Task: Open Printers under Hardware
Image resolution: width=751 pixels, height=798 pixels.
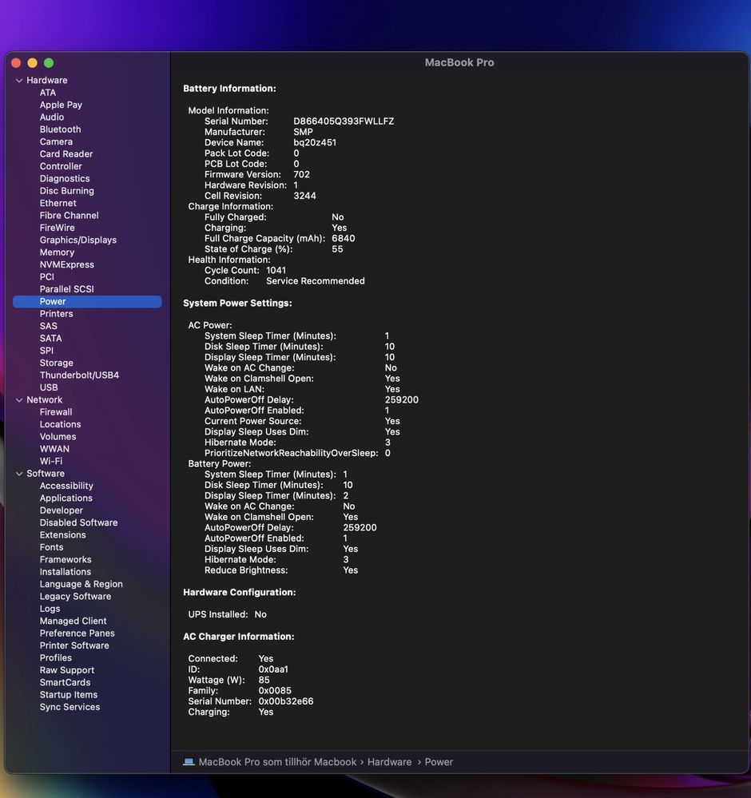Action: 56,314
